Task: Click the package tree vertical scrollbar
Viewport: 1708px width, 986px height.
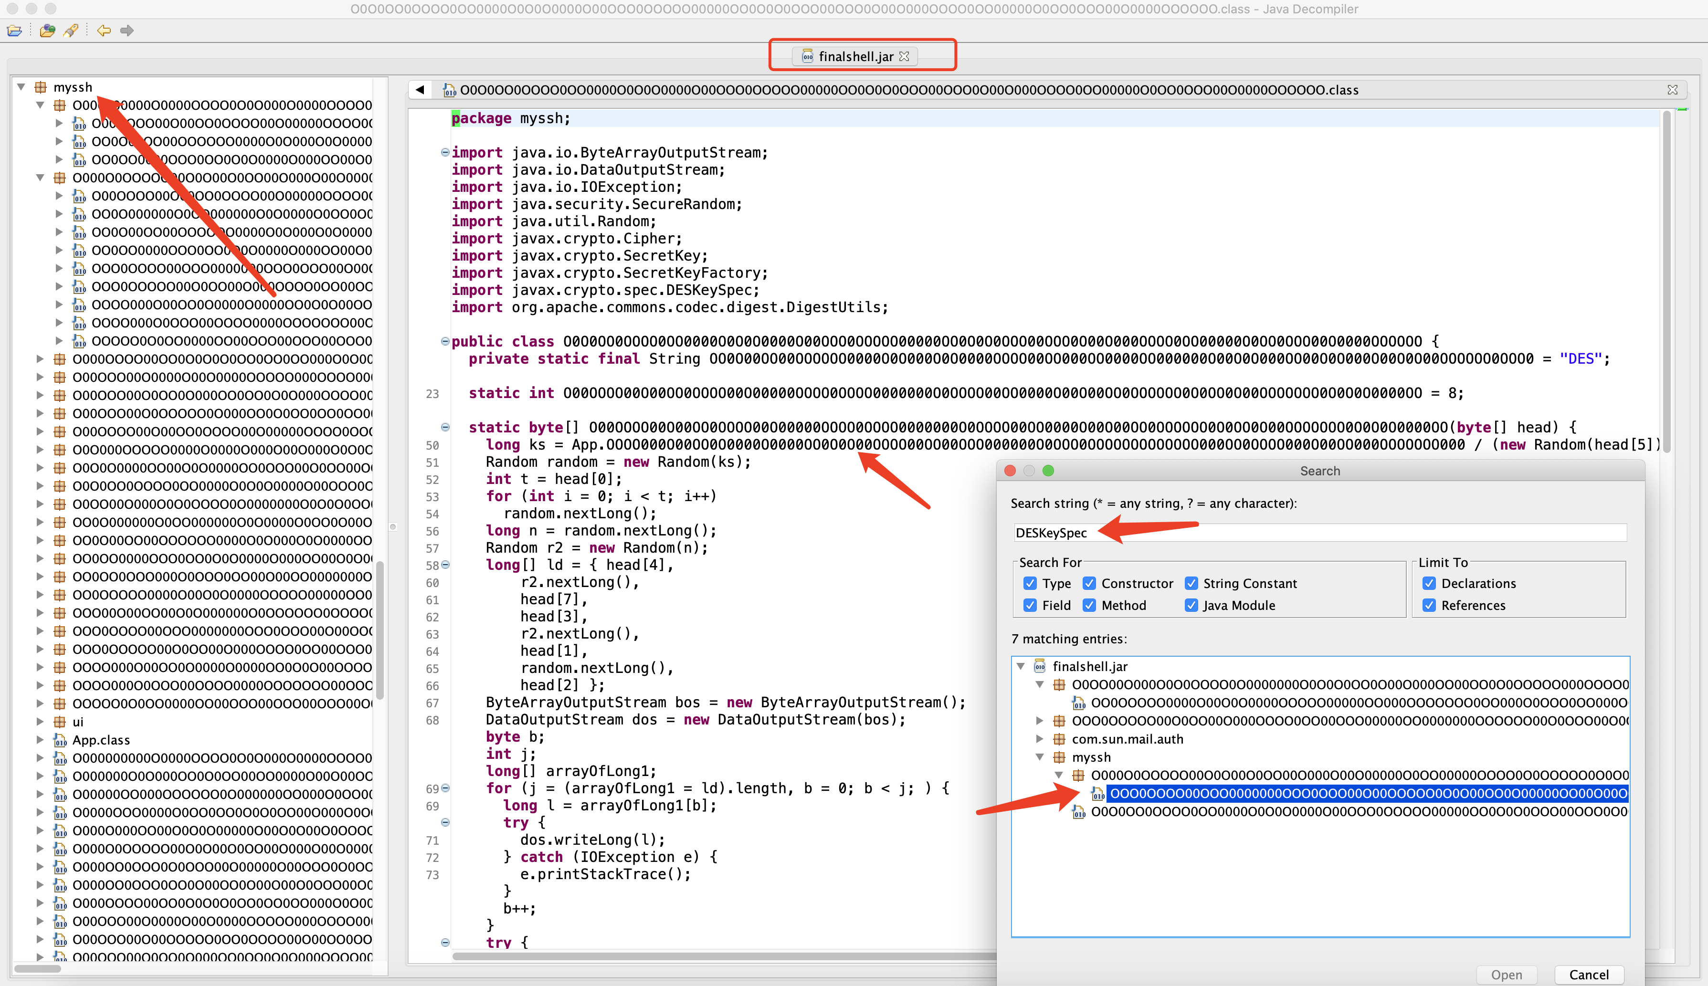Action: (x=380, y=630)
